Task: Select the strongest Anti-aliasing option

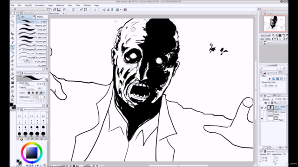Action: tap(41, 93)
